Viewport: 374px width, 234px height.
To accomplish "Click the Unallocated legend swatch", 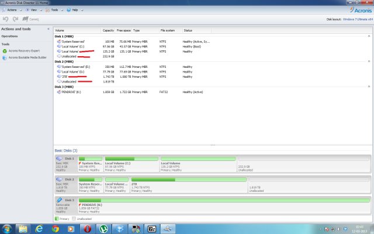I will pos(74,219).
